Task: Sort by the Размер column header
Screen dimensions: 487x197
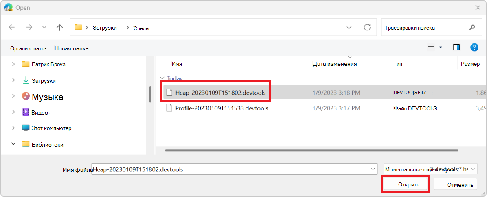Action: pos(470,64)
